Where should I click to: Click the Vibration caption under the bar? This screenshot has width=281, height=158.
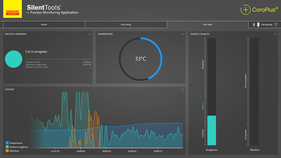(254, 150)
